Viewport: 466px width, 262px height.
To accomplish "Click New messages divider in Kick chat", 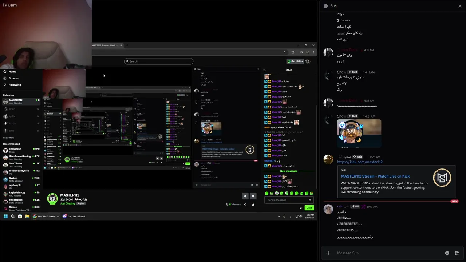I will pos(289,171).
